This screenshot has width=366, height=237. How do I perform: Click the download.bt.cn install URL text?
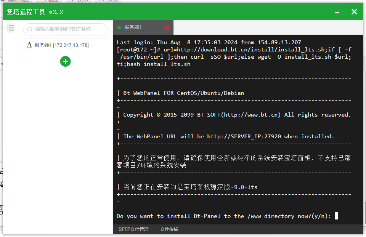coord(251,50)
